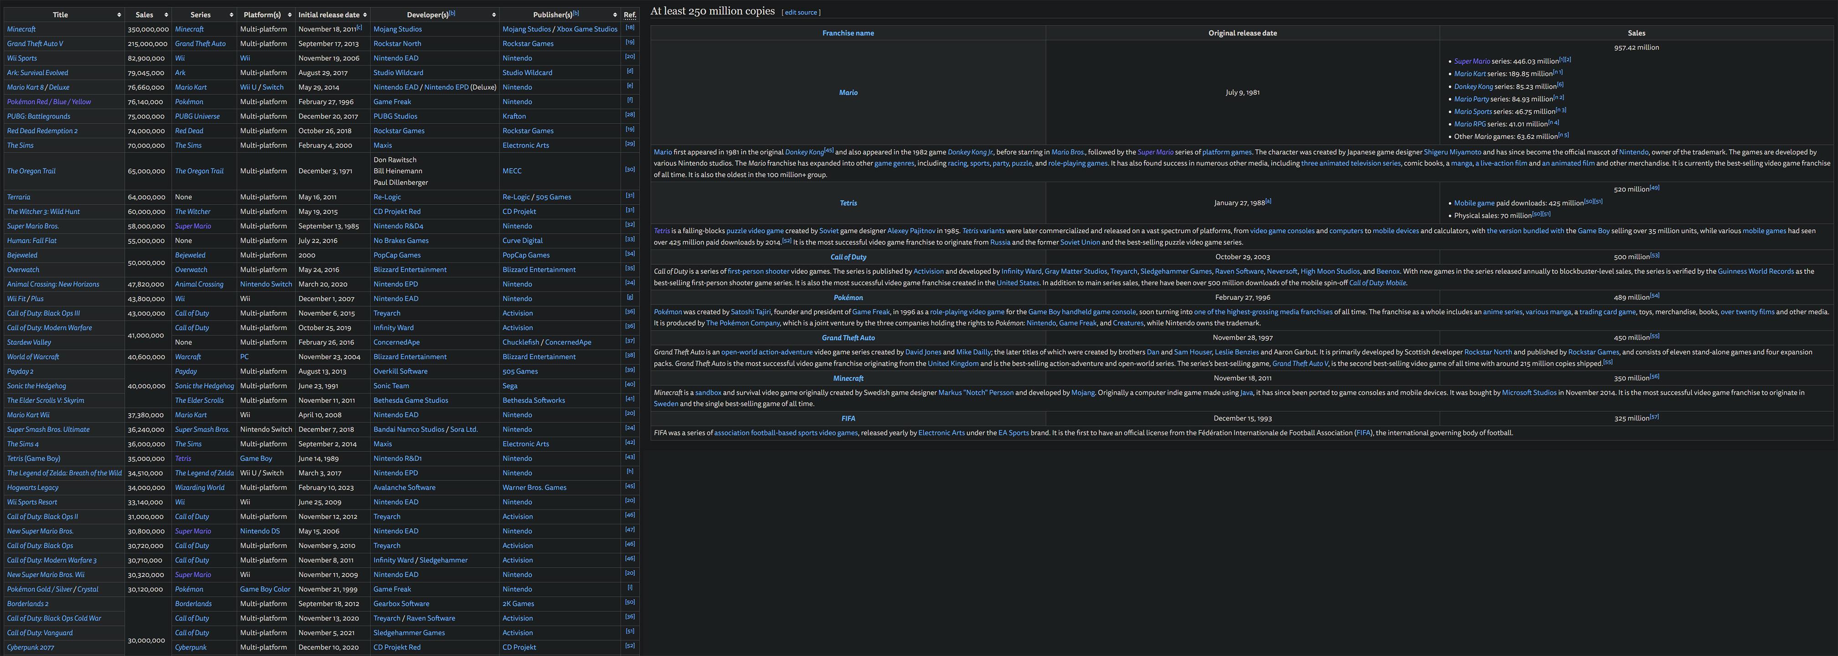Image resolution: width=1838 pixels, height=656 pixels.
Task: Open Animal Crossing: New Horizons link
Action: point(53,284)
